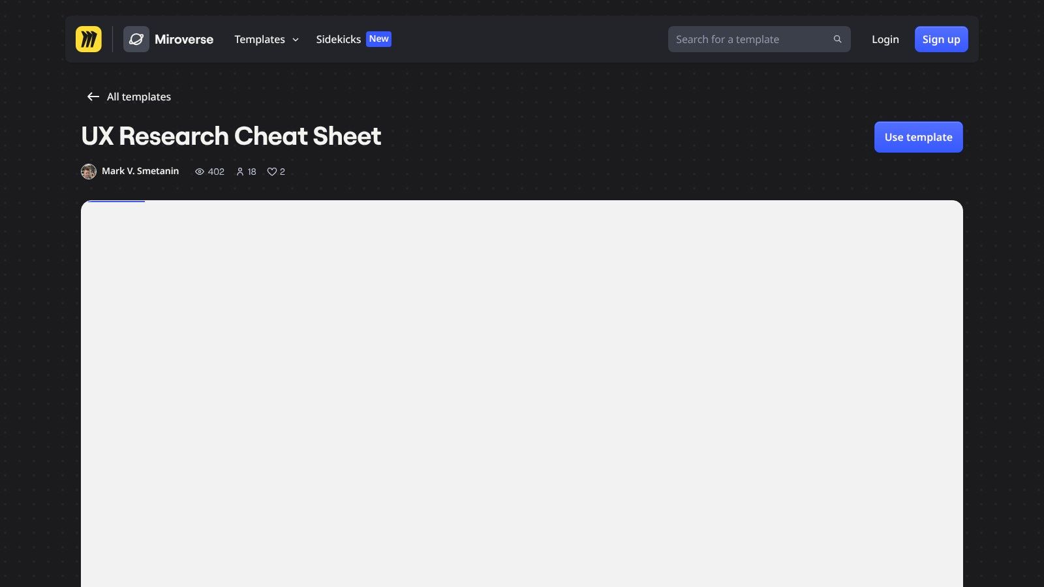The height and width of the screenshot is (587, 1044).
Task: Open the Login link
Action: point(885,39)
